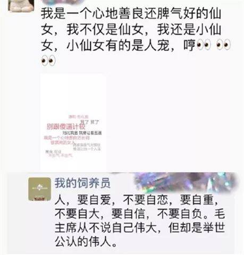Open the attached word-cloud image thumbnail
Viewport: 244px width, 255px height.
(x=73, y=122)
